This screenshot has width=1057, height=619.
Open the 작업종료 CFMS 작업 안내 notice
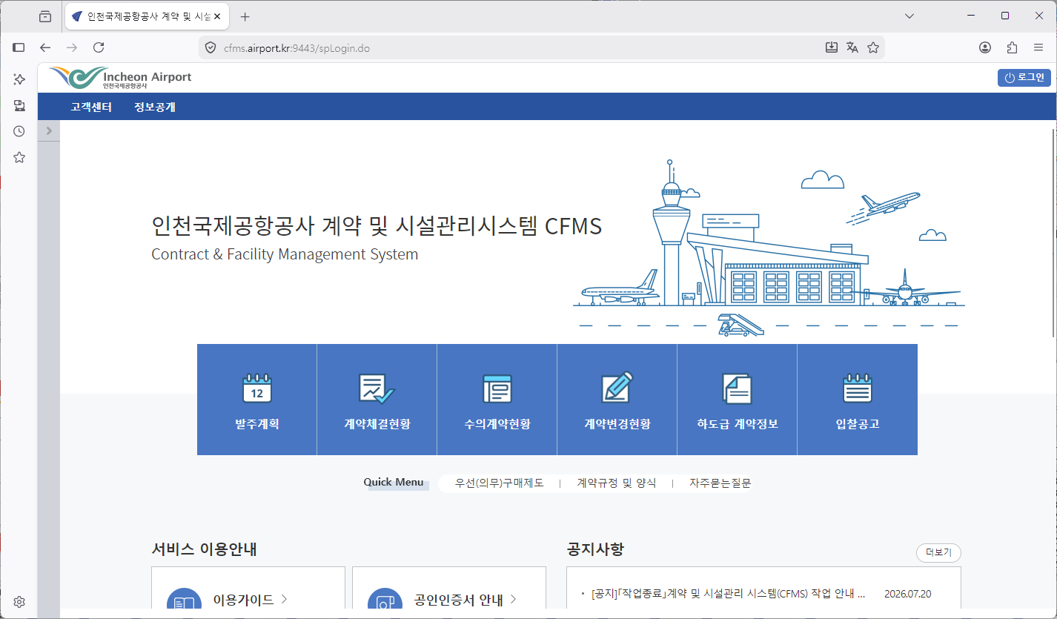pyautogui.click(x=728, y=594)
